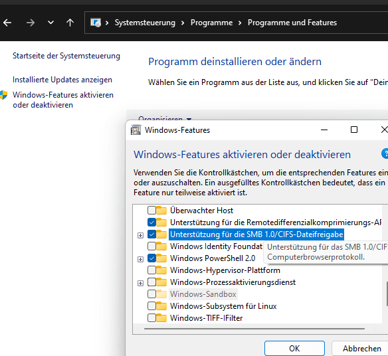Select Programme und Features breadcrumb
The width and height of the screenshot is (388, 356).
click(x=292, y=23)
